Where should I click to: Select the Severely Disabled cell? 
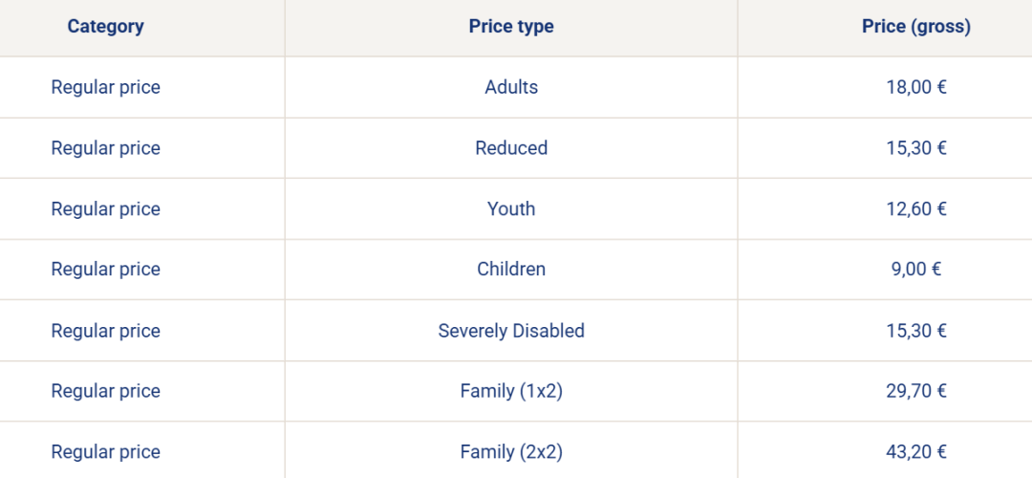[511, 330]
